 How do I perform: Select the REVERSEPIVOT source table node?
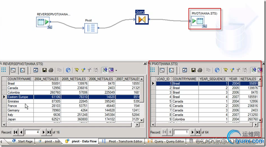coord(43,22)
